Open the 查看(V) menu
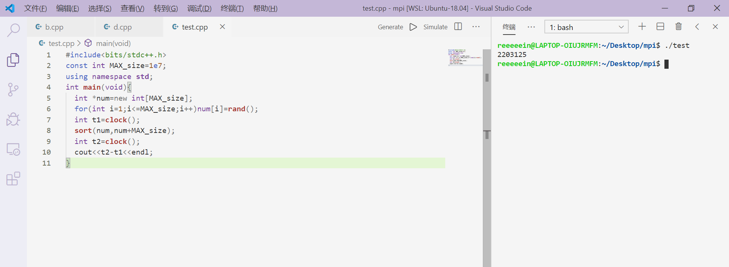Image resolution: width=729 pixels, height=267 pixels. pyautogui.click(x=133, y=8)
